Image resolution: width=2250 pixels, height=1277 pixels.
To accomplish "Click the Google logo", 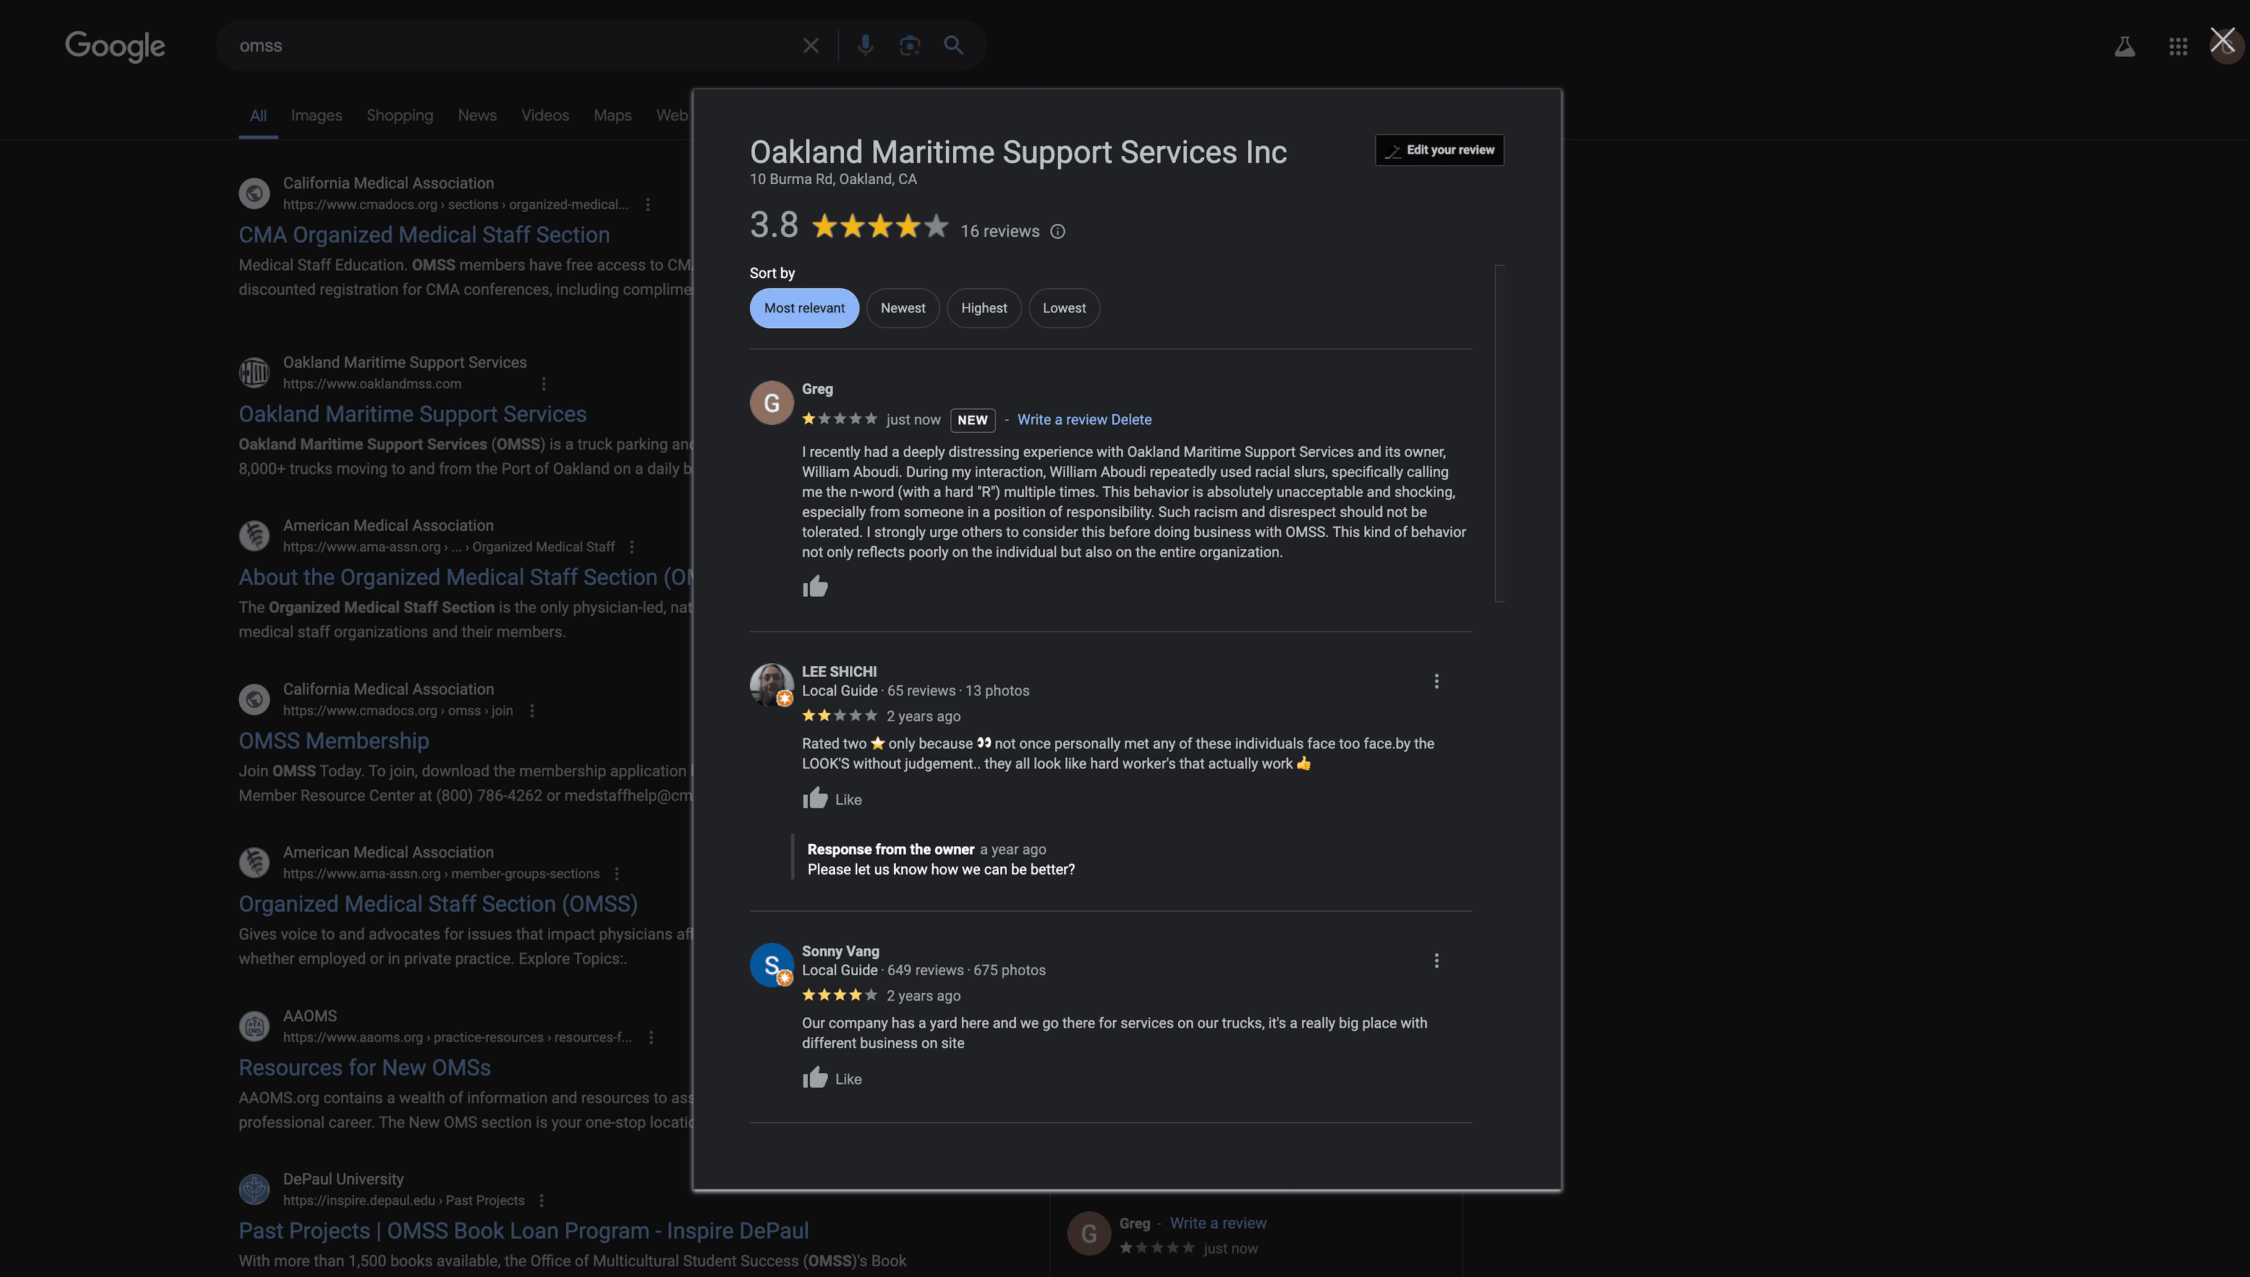I will click(115, 46).
